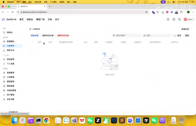Image resolution: width=196 pixels, height=126 pixels.
Task: Open 数据看板 dashboard in sidebar
Action: tap(10, 41)
